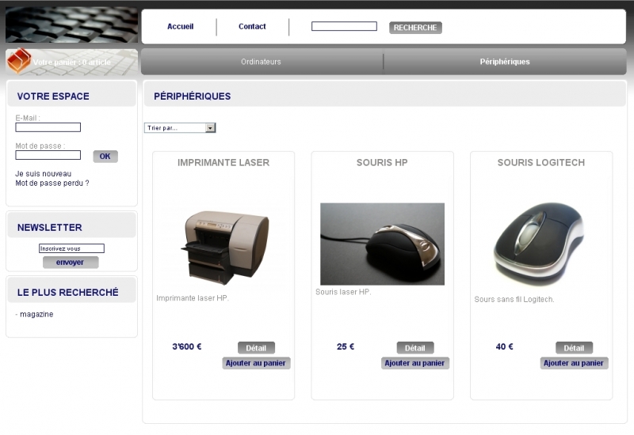Screen dimensions: 634x435
Task: Click the Logitech mouse product image
Action: click(x=539, y=244)
